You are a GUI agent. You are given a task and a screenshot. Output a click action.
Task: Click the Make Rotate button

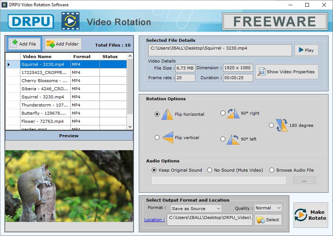(311, 215)
